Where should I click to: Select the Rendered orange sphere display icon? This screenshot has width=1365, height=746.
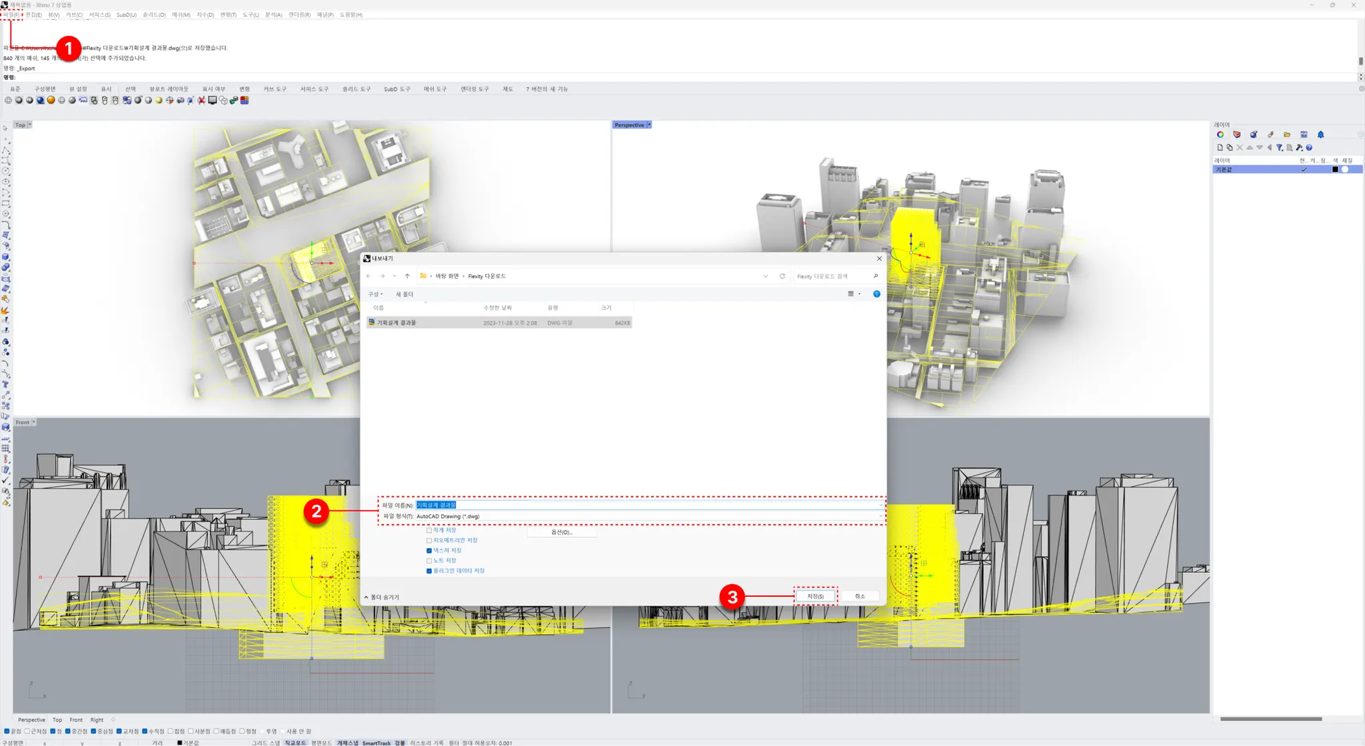click(x=51, y=101)
